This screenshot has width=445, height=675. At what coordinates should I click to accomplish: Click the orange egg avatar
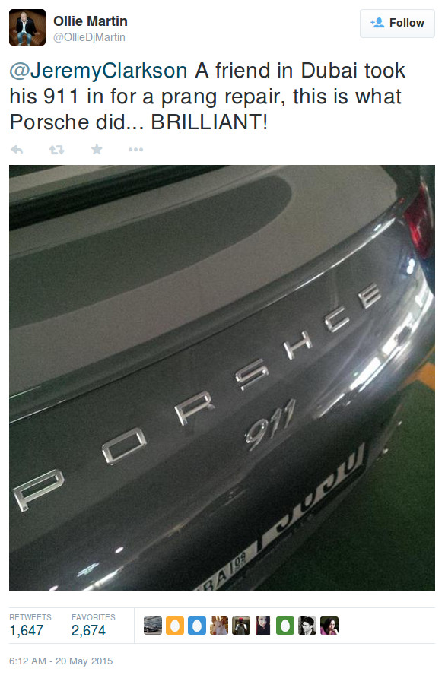pyautogui.click(x=175, y=626)
